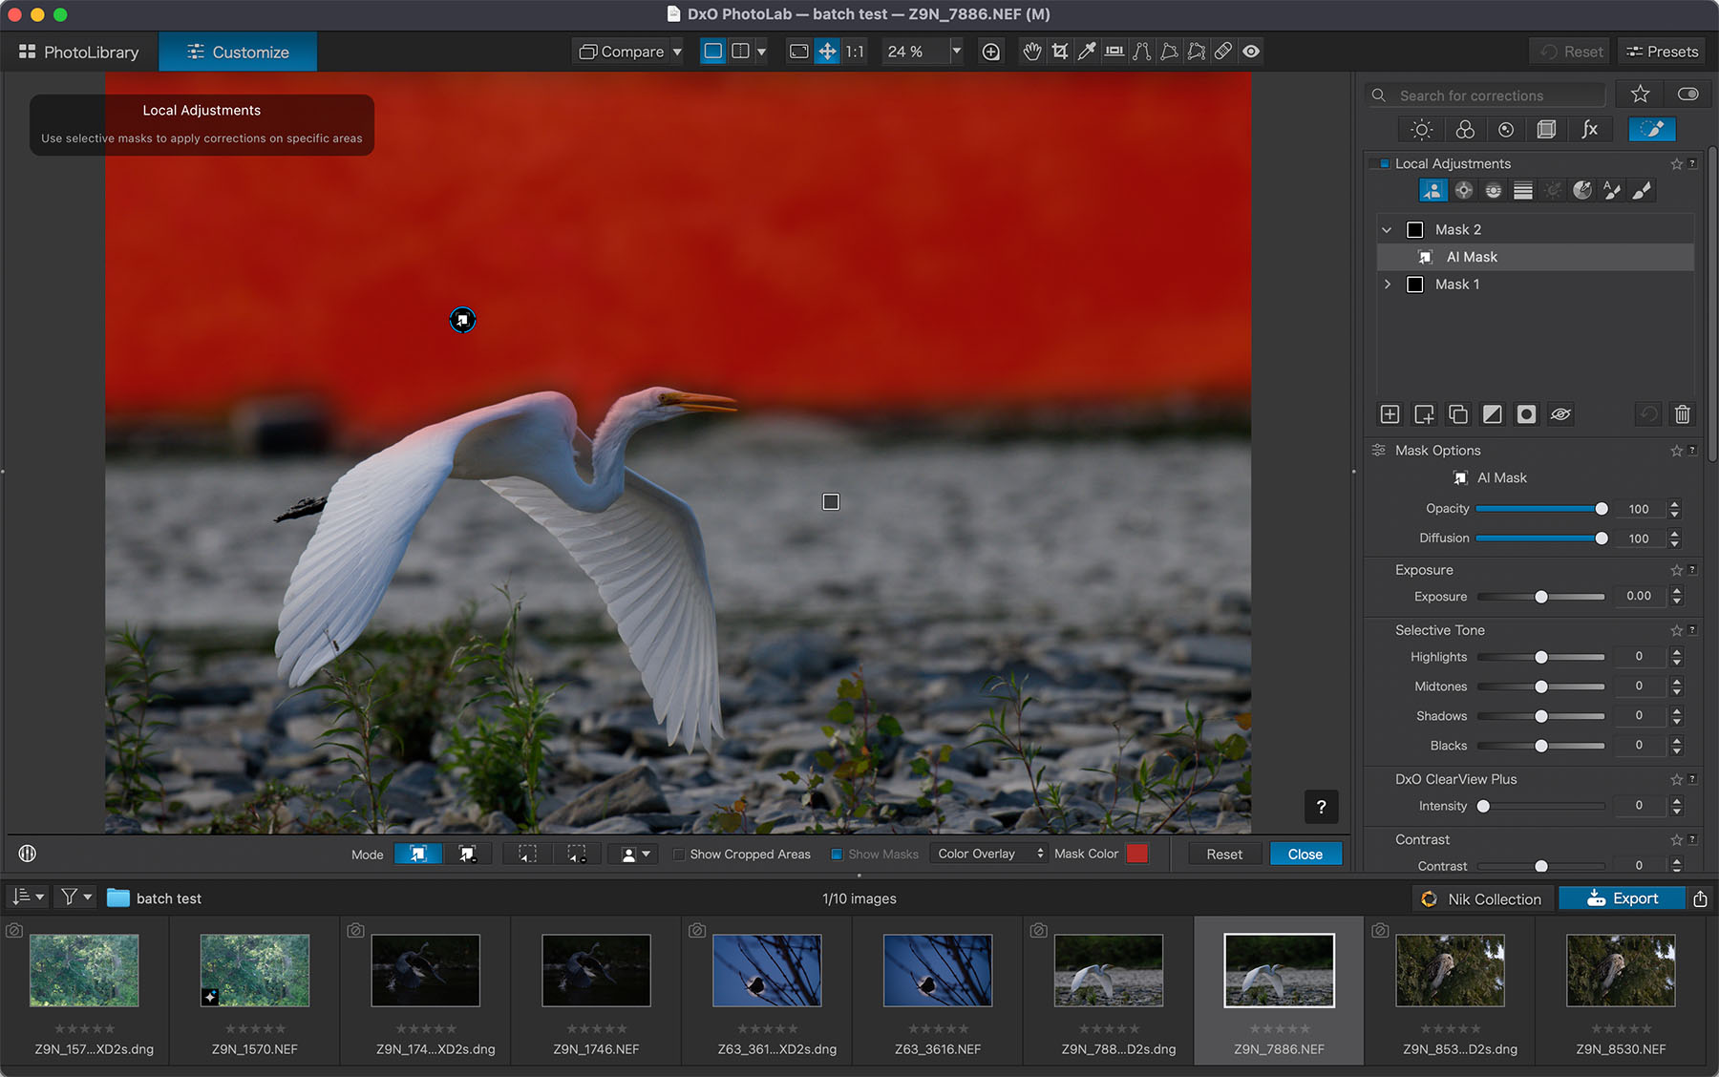Screen dimensions: 1719x1077
Task: Open the Repair bandage tool
Action: pyautogui.click(x=1223, y=52)
